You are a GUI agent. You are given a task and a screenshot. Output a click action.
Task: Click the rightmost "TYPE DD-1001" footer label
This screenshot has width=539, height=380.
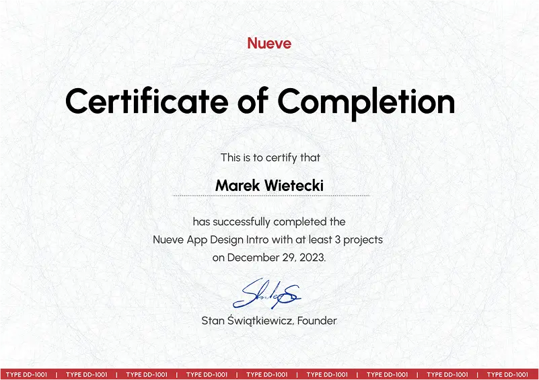507,375
